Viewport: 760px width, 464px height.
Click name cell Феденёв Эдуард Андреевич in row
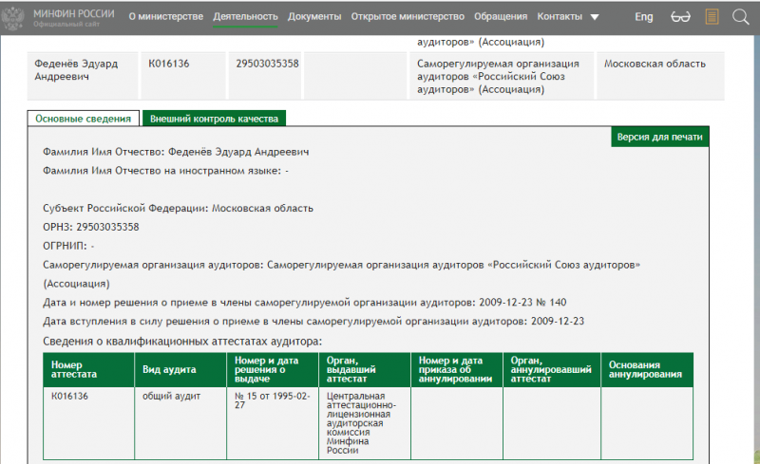[x=83, y=76]
